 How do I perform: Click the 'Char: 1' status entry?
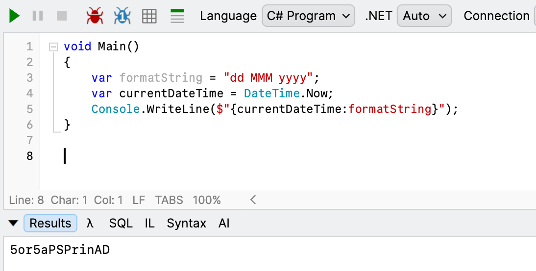point(69,200)
